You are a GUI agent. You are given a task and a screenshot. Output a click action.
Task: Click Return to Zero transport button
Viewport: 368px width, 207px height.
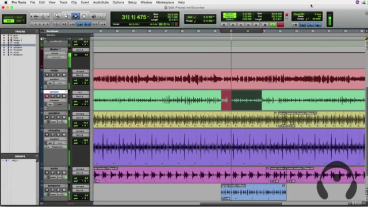(x=233, y=25)
